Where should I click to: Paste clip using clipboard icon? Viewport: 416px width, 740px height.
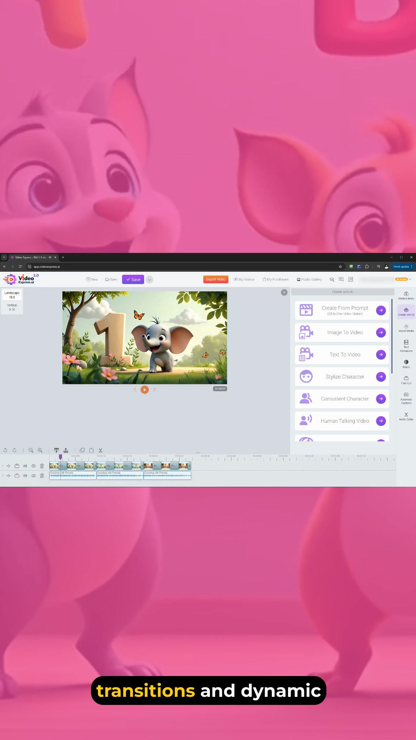click(x=91, y=450)
